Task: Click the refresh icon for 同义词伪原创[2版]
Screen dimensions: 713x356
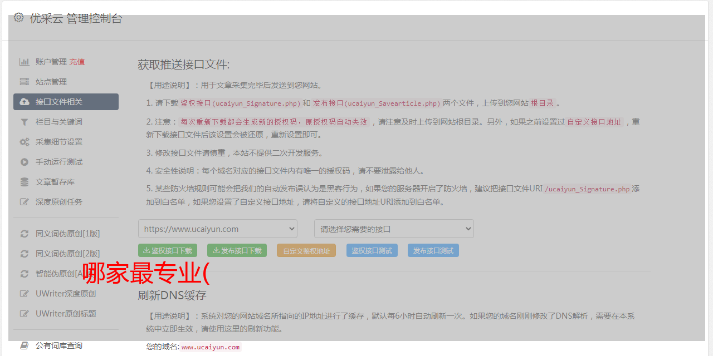Action: click(x=25, y=254)
